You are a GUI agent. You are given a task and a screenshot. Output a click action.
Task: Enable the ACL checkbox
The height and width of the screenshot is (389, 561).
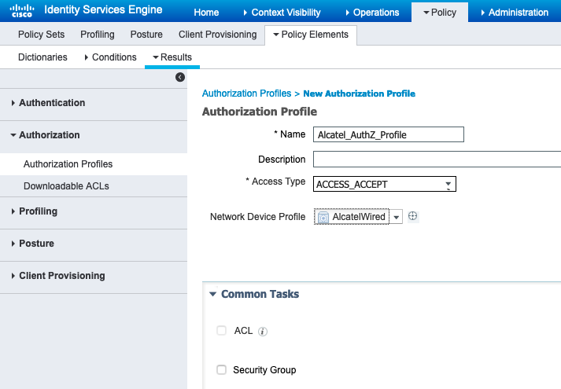(x=221, y=330)
